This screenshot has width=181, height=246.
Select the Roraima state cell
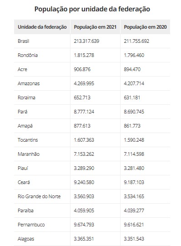click(26, 97)
